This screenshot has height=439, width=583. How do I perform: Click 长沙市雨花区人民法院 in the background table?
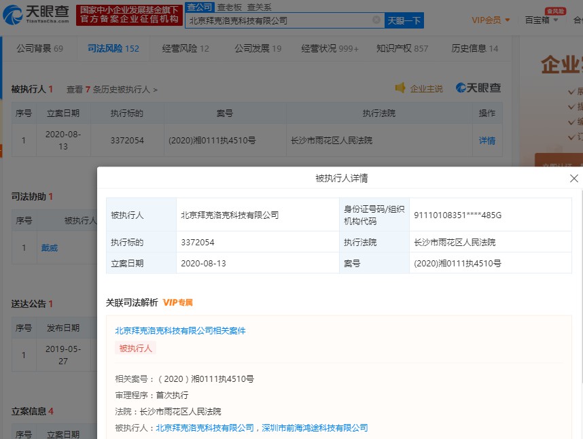[332, 141]
